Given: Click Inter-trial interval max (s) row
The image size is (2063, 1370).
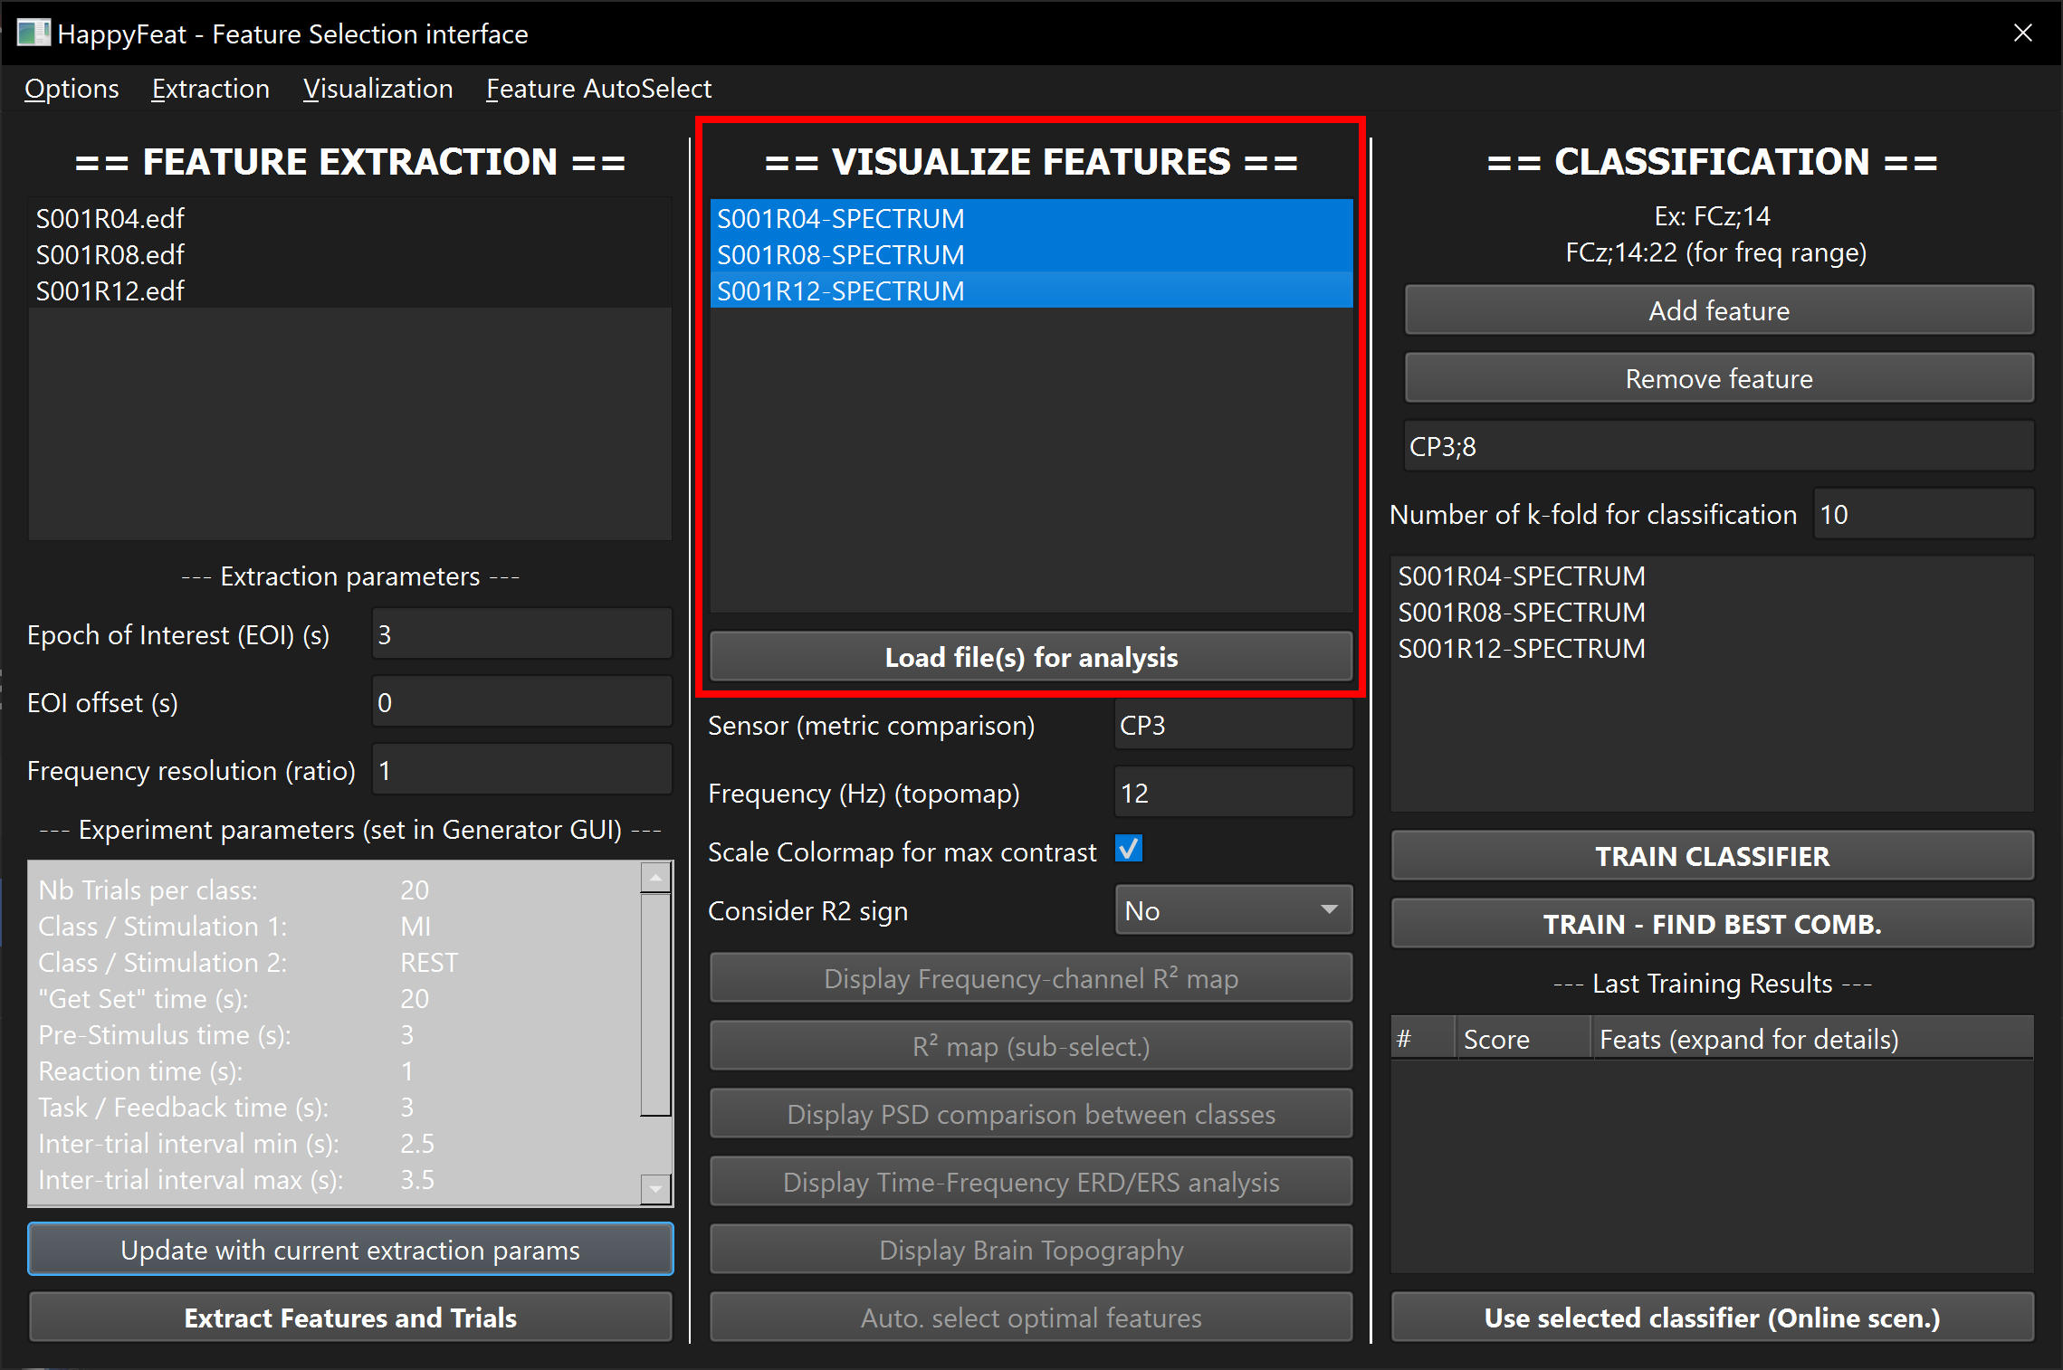Looking at the screenshot, I should click(x=334, y=1179).
